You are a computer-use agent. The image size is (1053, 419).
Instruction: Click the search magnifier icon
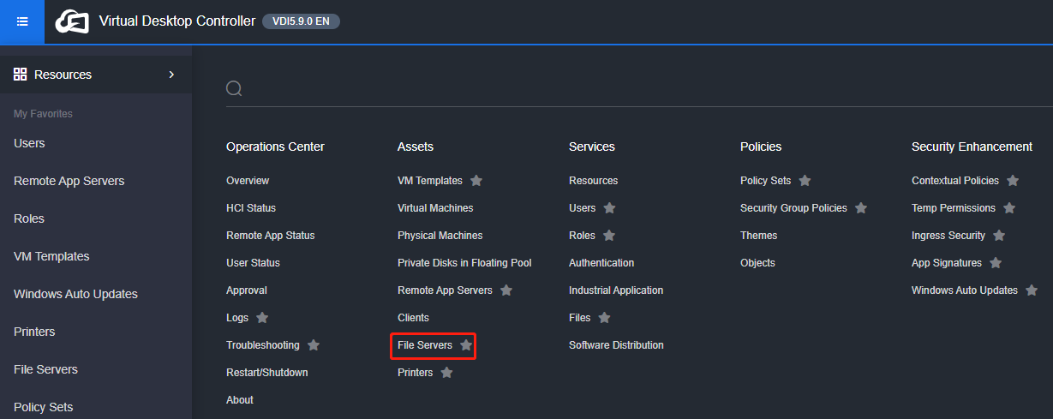tap(234, 89)
